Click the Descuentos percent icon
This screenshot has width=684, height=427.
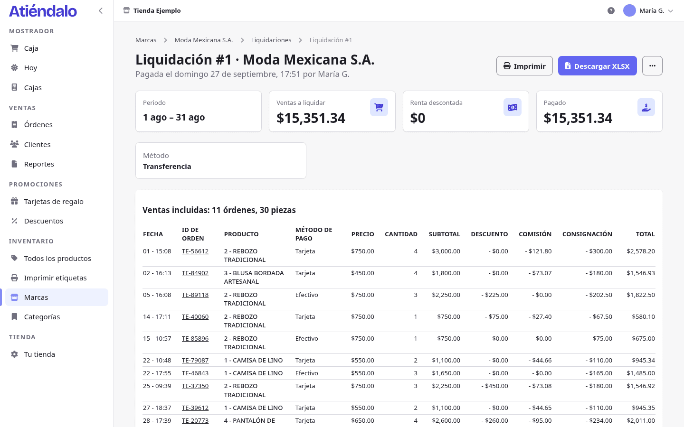(x=15, y=221)
